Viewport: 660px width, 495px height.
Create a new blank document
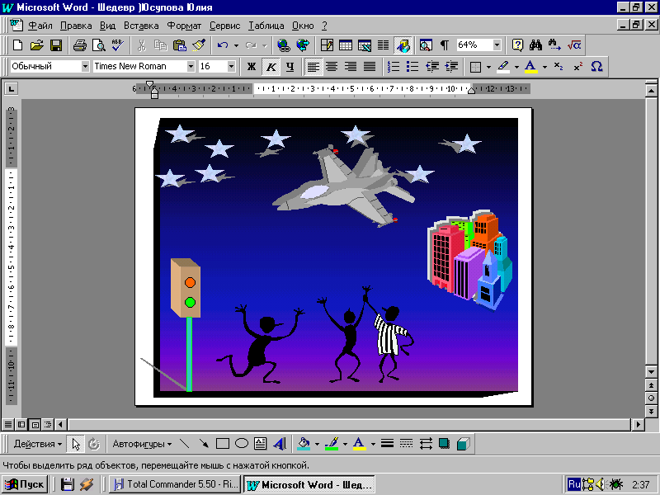(17, 45)
